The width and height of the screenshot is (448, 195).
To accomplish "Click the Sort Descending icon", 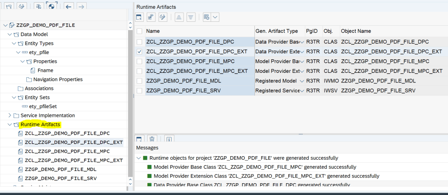I will [190, 17].
